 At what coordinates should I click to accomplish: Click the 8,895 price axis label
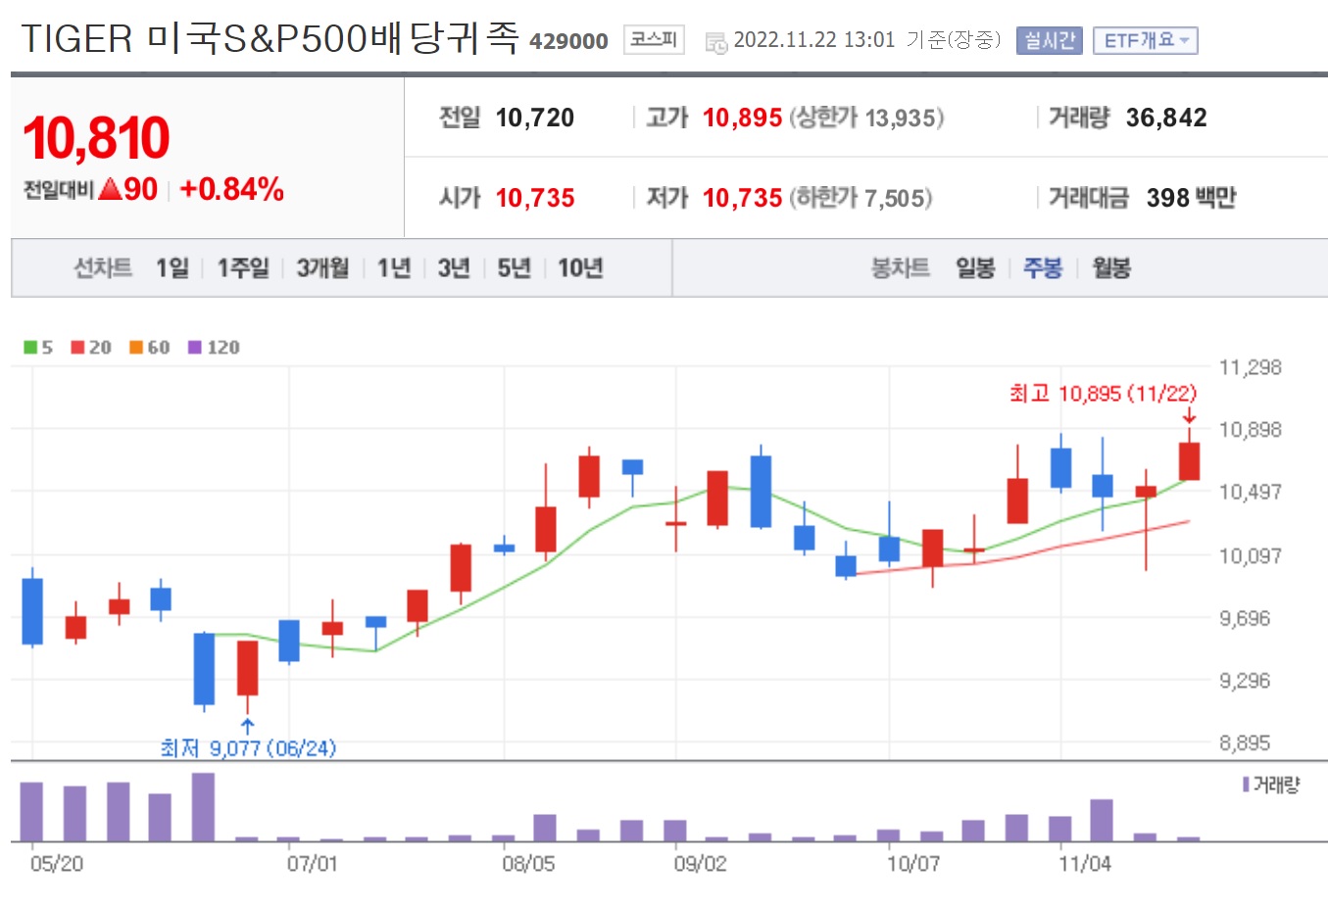coord(1245,742)
